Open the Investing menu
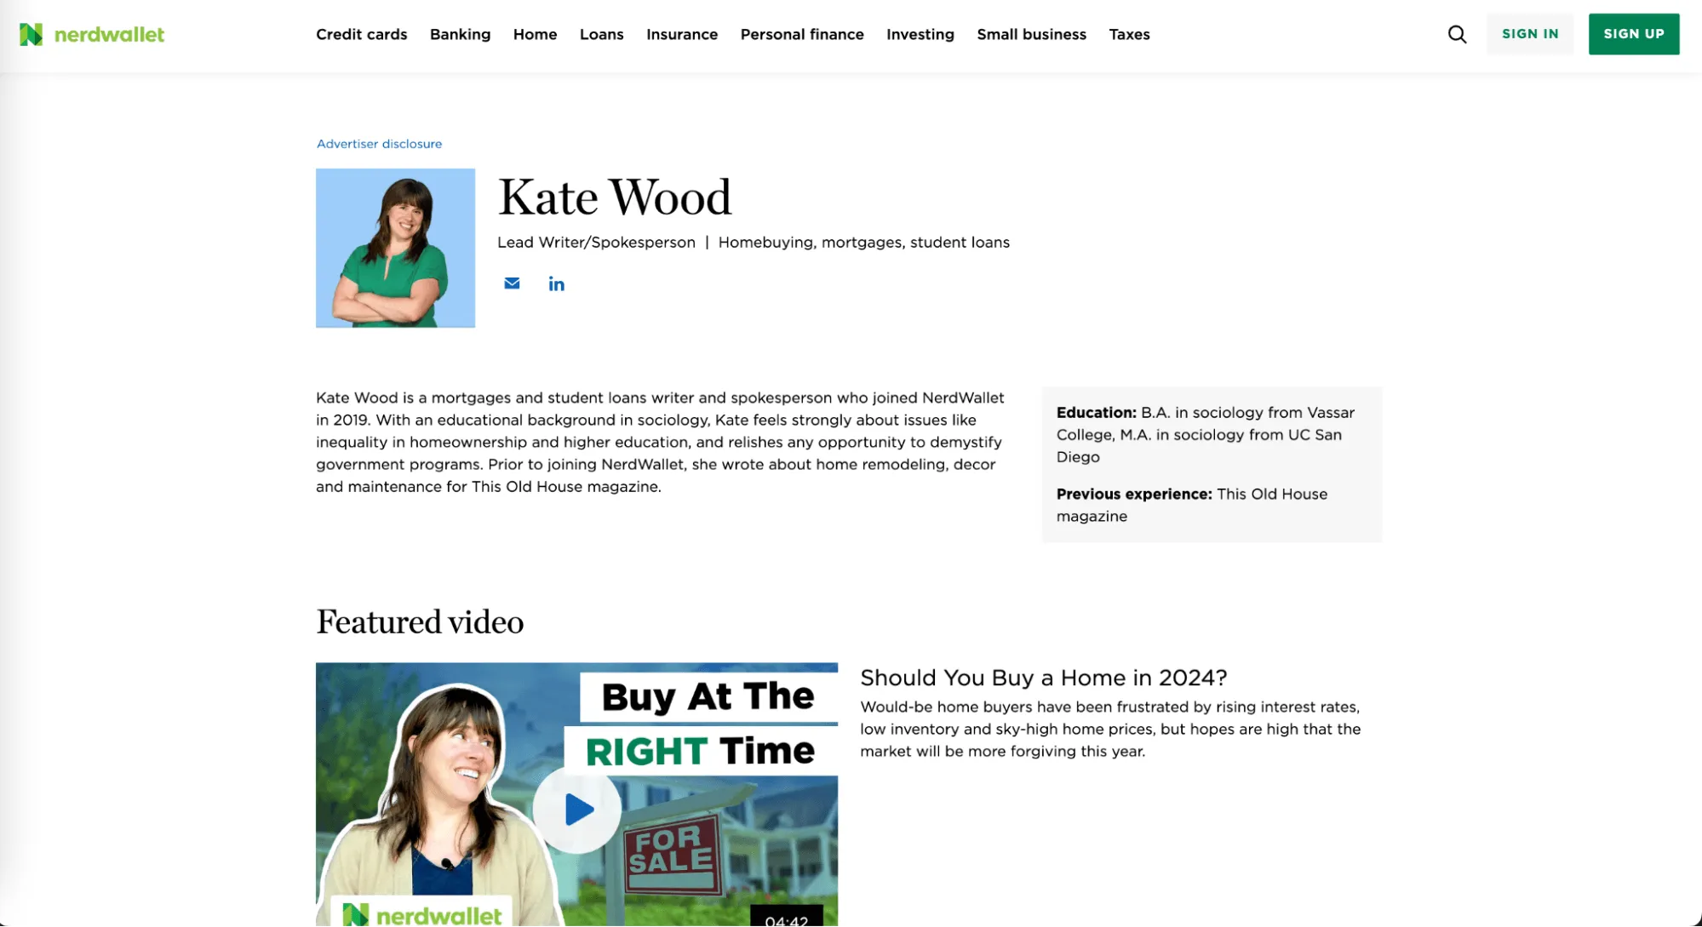 (920, 34)
